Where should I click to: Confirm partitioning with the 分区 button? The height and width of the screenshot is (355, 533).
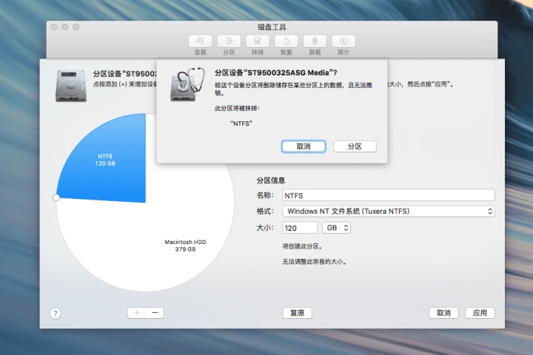click(x=355, y=146)
